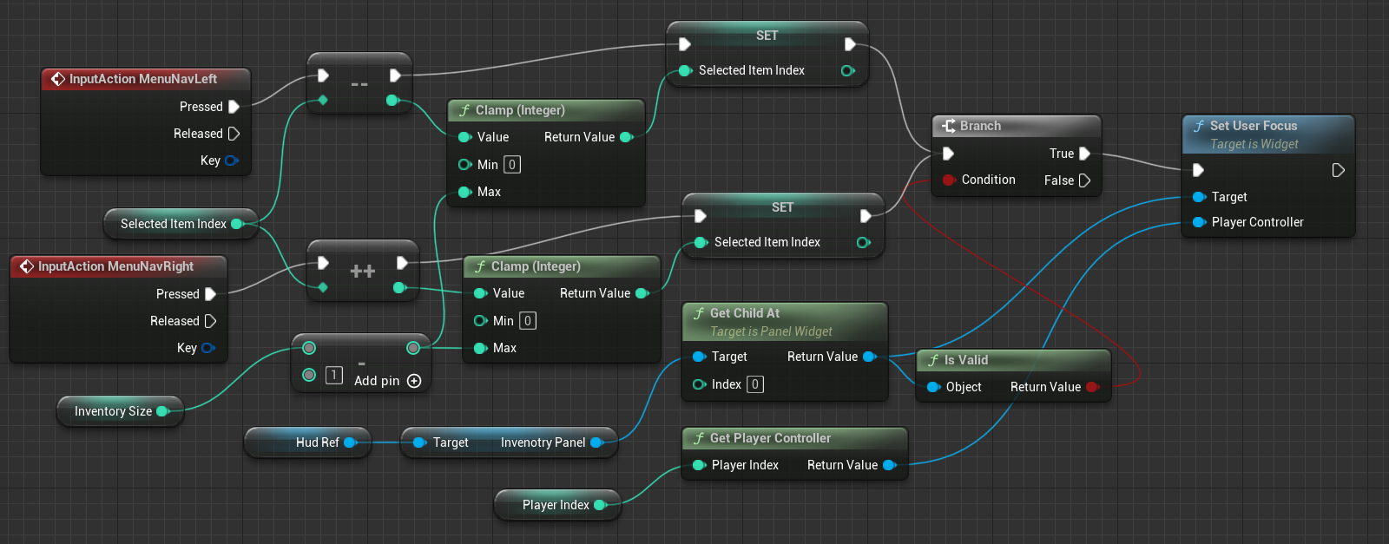Click the Max pin of lower Clamp node
1389x544 pixels.
(480, 348)
